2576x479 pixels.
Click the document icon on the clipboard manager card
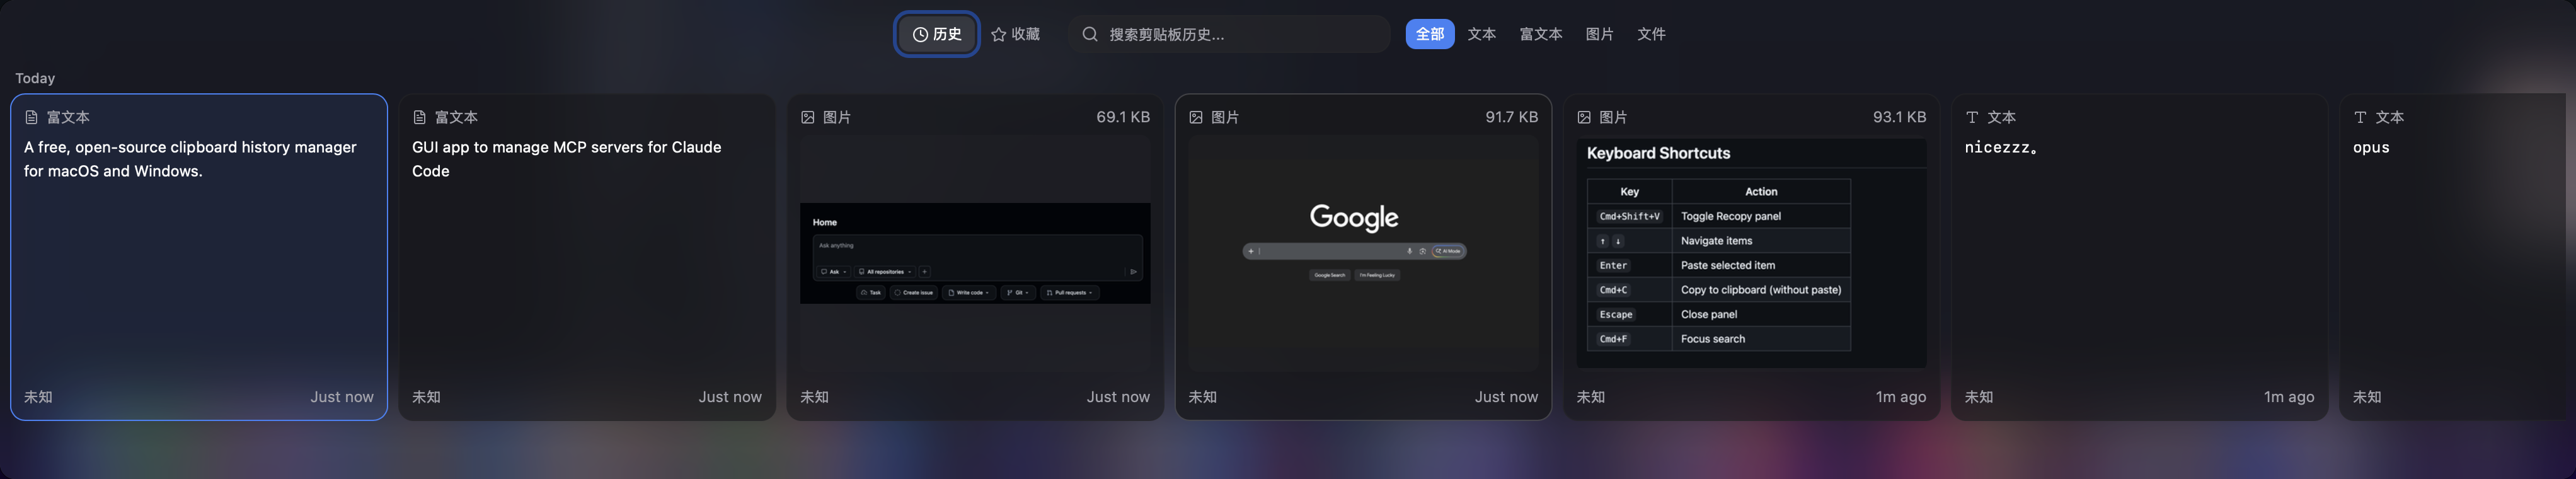click(x=31, y=117)
